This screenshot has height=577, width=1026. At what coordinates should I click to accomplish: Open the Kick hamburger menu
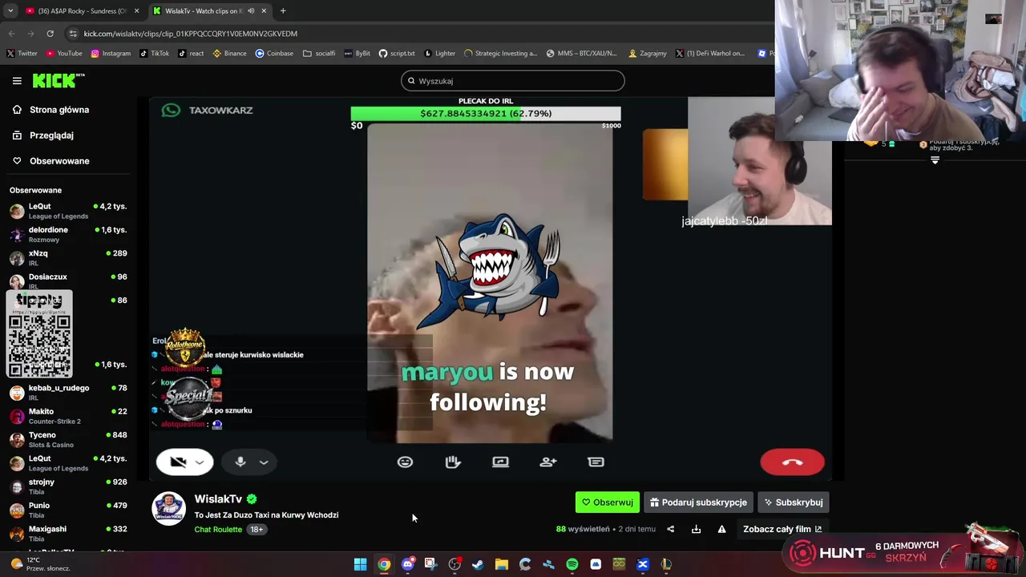coord(17,81)
